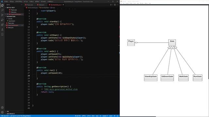This screenshot has width=209, height=117.
Task: Open the run options dropdown arrow
Action: 112,5
